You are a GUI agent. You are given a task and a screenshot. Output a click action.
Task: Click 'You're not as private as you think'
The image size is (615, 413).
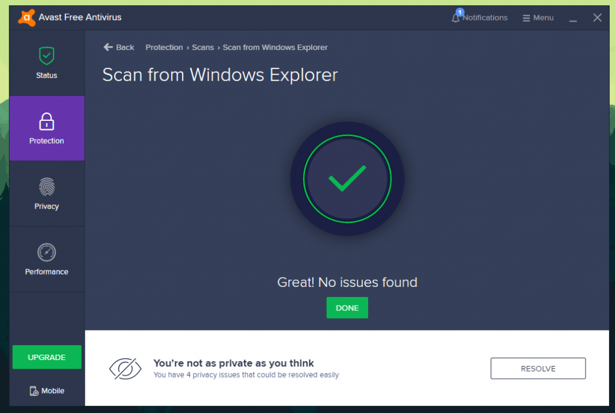coord(234,363)
